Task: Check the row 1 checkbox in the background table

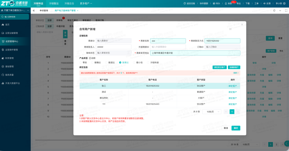Action: point(39,63)
